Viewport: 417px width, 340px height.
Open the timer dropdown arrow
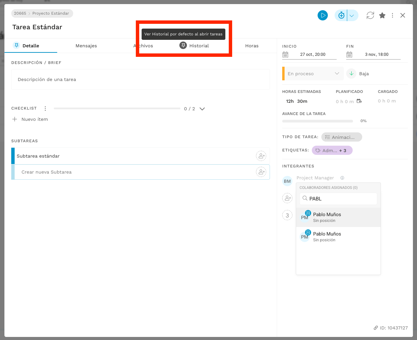pyautogui.click(x=352, y=15)
